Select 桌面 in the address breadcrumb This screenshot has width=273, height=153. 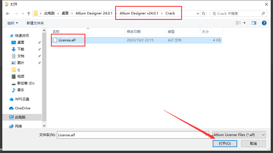pos(65,13)
